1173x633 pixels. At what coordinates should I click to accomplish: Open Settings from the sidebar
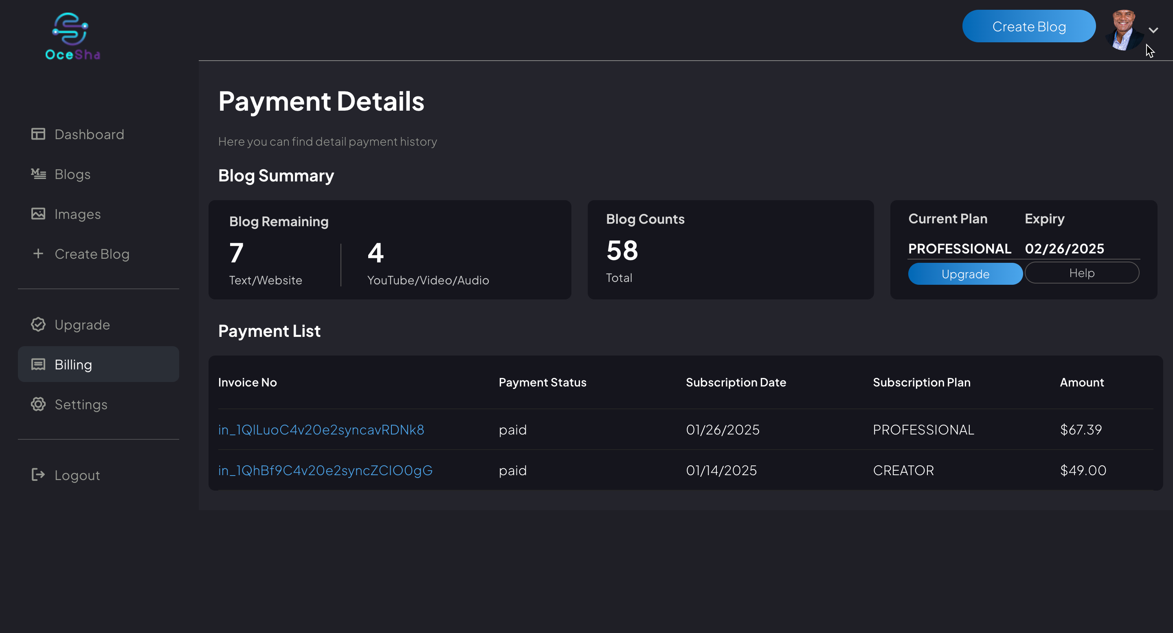pyautogui.click(x=98, y=404)
